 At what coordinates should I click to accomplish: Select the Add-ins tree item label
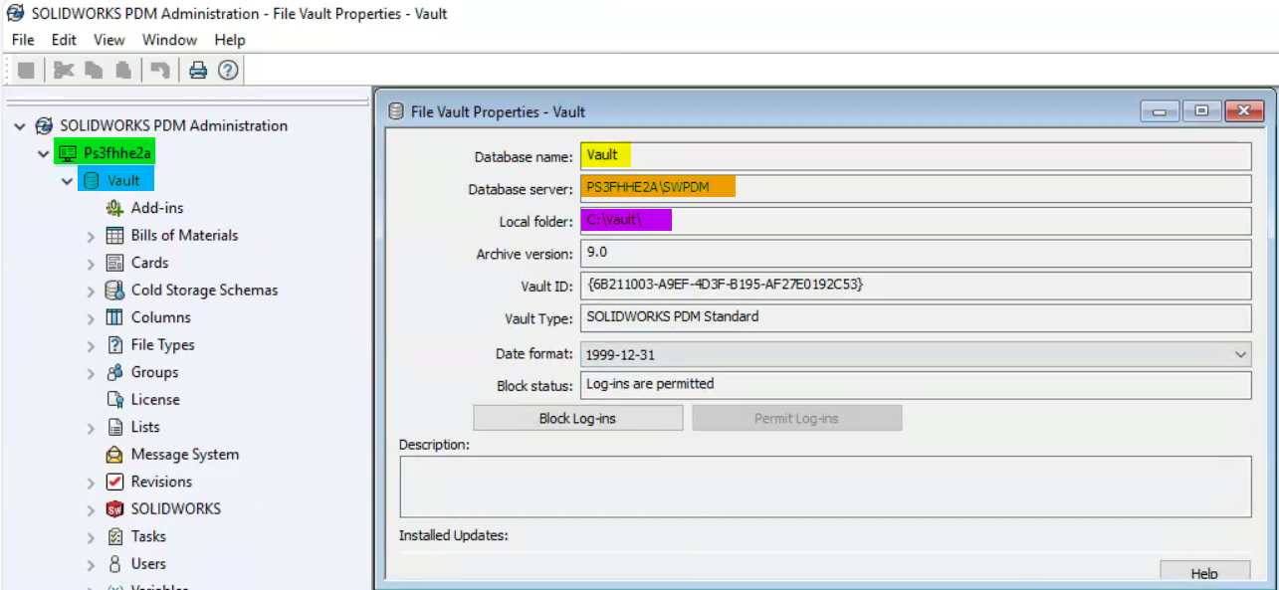coord(157,208)
